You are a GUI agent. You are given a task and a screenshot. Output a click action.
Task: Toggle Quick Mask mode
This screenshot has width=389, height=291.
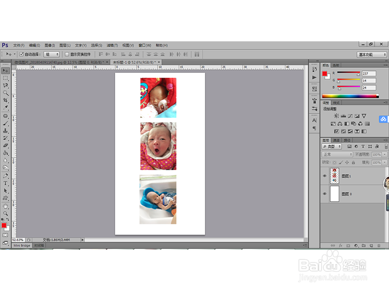click(5, 235)
